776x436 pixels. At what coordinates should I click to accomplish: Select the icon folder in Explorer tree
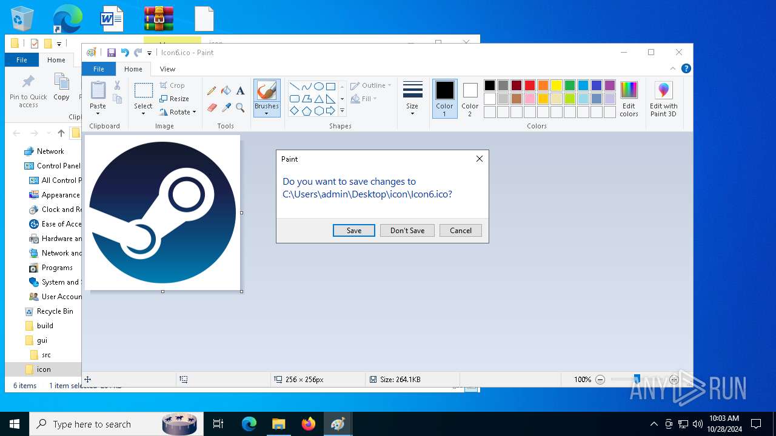(44, 369)
